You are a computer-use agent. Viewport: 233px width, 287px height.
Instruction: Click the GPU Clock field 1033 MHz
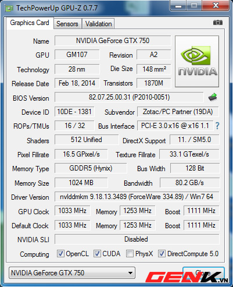pos(73,211)
